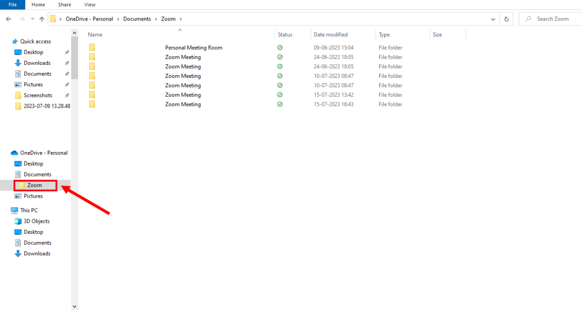Click folder icon of 15-07-2023 16:43 Zoom Meeting
The width and height of the screenshot is (582, 313).
92,104
